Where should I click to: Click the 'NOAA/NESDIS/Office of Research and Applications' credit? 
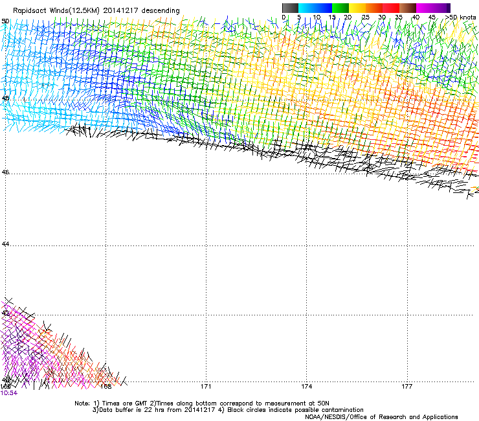click(x=381, y=417)
